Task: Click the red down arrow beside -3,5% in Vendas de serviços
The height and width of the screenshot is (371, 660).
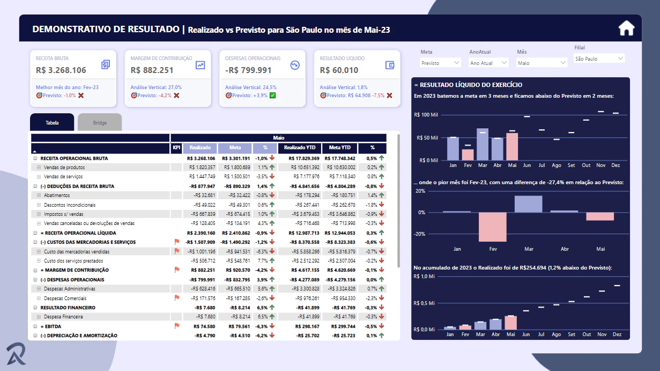Action: (272, 177)
